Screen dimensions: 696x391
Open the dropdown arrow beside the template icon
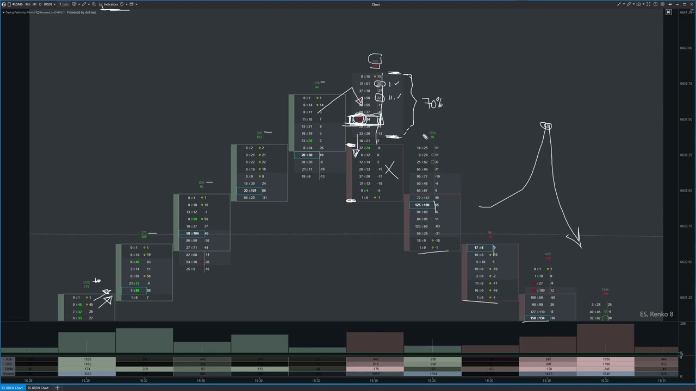79,4
